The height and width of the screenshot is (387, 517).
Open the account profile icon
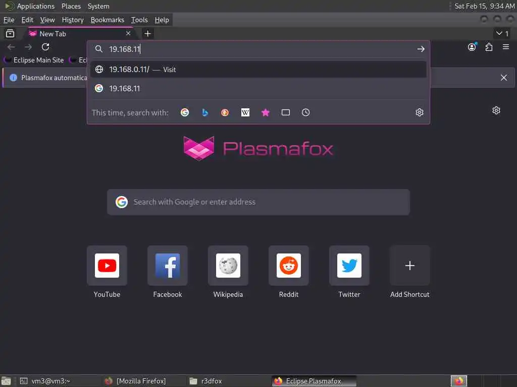click(472, 47)
